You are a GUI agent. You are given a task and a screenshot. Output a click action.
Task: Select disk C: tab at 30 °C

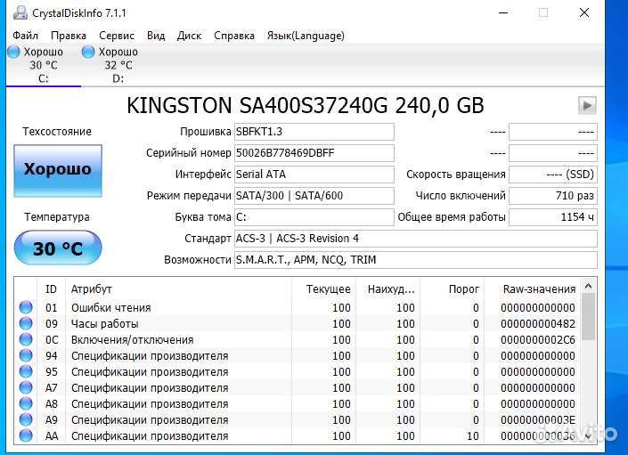(x=44, y=65)
